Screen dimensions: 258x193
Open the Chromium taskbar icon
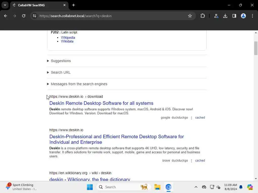(x=169, y=187)
